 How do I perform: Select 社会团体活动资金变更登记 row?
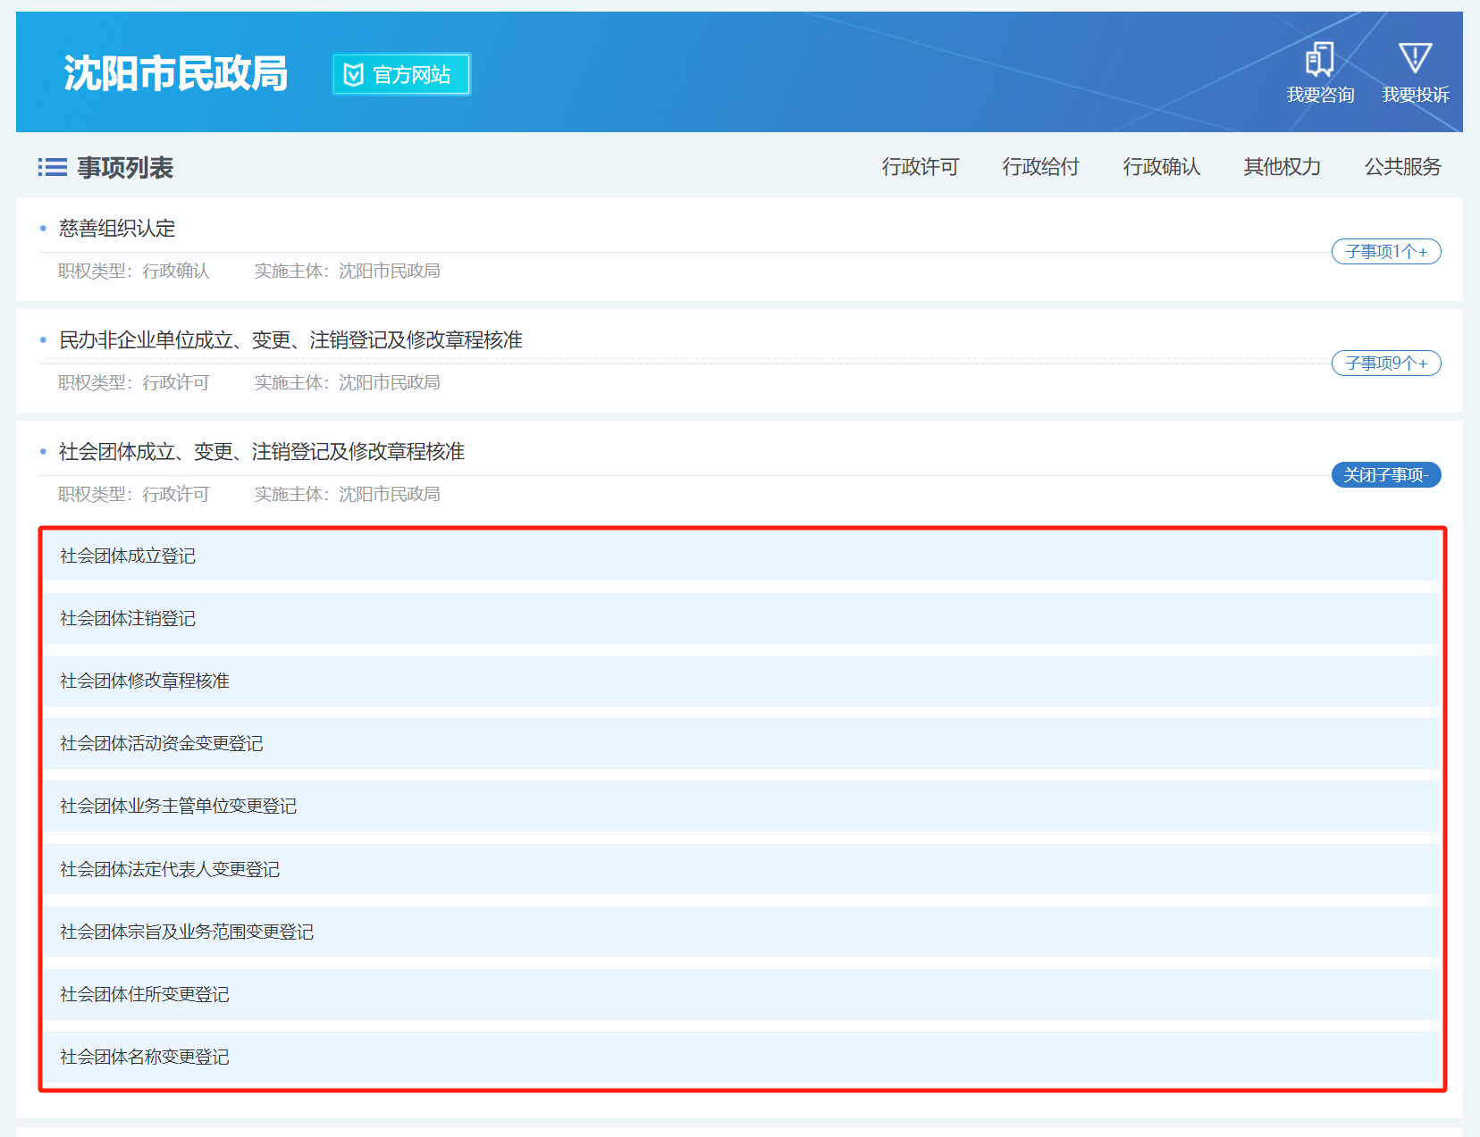click(x=162, y=744)
